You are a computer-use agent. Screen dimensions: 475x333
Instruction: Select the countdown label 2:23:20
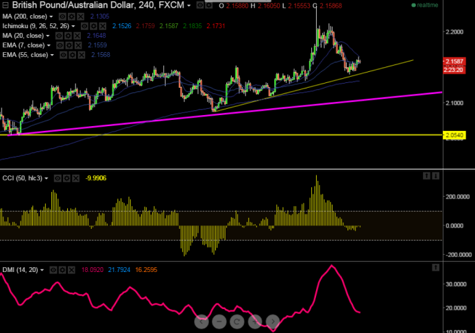454,70
